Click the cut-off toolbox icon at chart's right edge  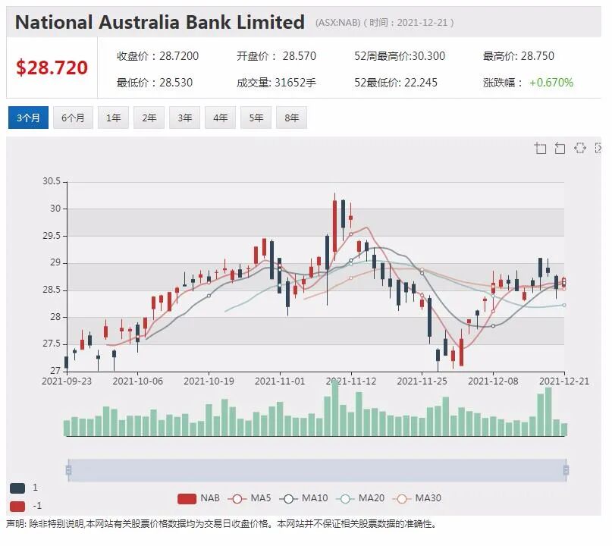(x=598, y=148)
